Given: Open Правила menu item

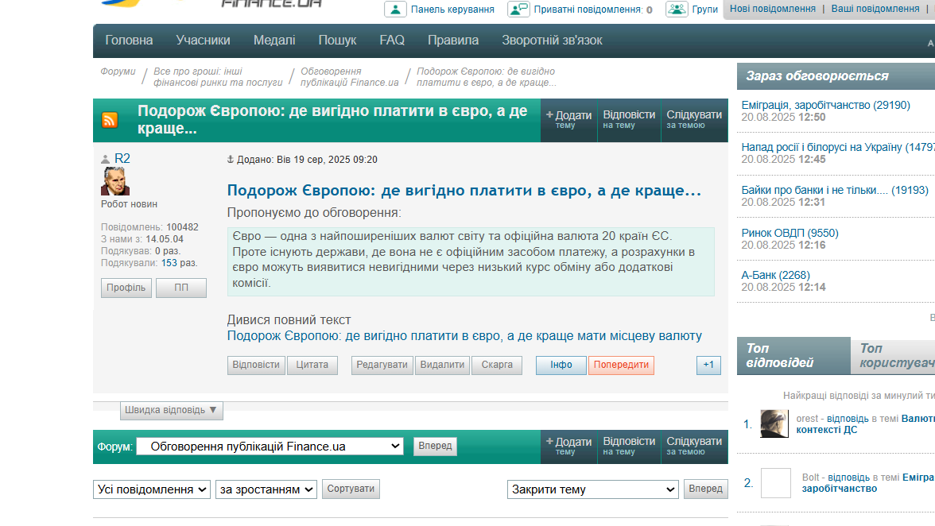Looking at the screenshot, I should 453,41.
